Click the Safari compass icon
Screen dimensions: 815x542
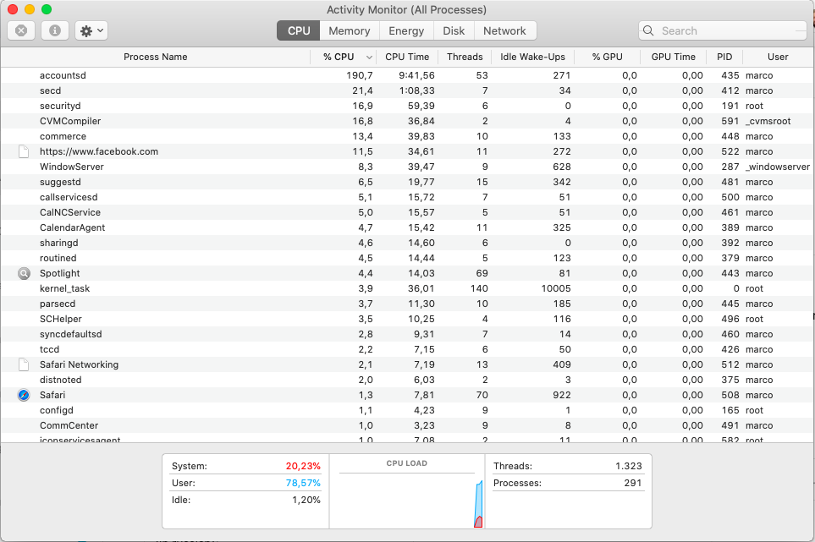click(x=24, y=395)
